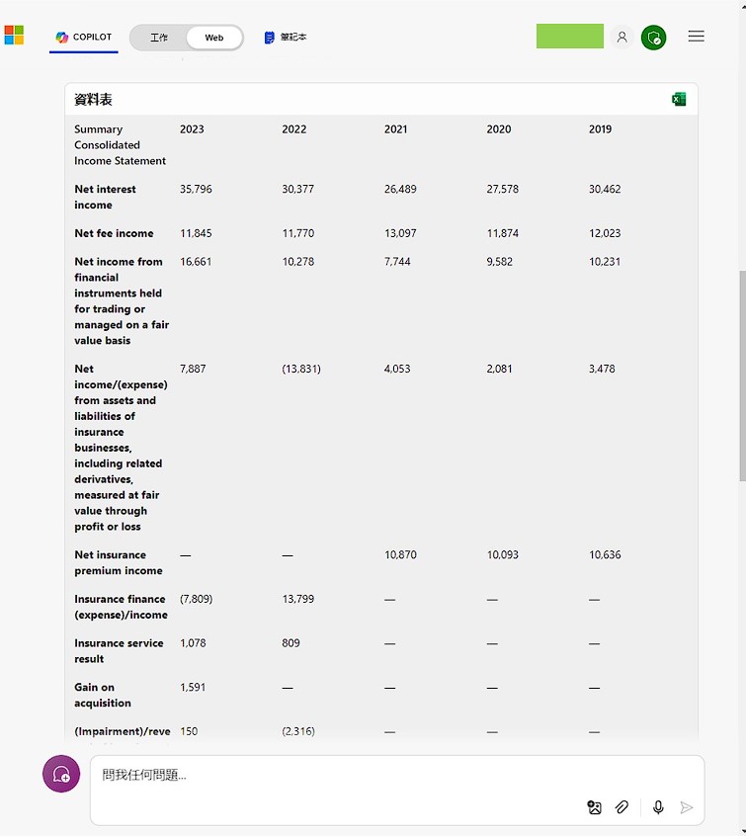Open the 筆記本 notebook tab
The height and width of the screenshot is (836, 746).
286,38
